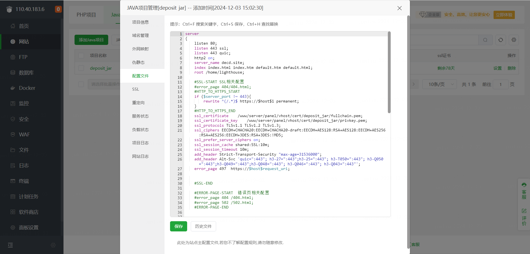This screenshot has width=530, height=254.
Task: Click the search magnifier icon
Action: point(485,40)
